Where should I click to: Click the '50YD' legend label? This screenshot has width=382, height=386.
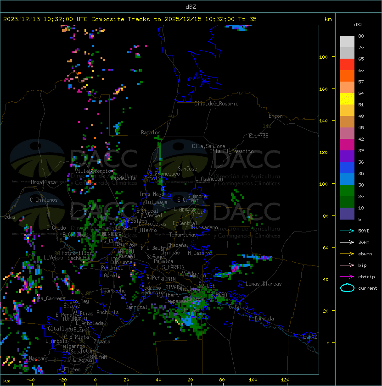coord(364,231)
